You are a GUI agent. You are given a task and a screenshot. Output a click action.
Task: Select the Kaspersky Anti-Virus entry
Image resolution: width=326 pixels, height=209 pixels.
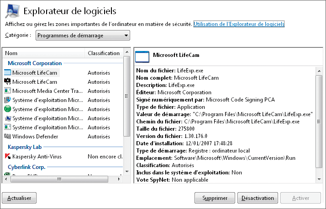tap(37, 156)
